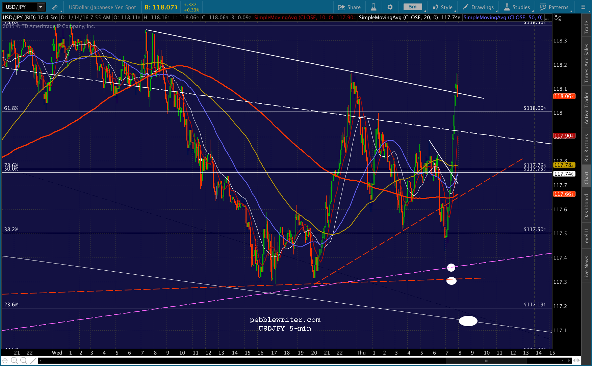Toggle the collapse price axis arrows icon
This screenshot has width=592, height=366.
pos(558,18)
